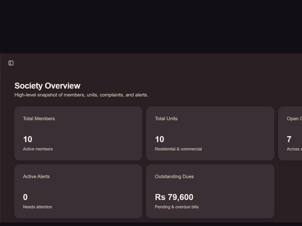Image resolution: width=302 pixels, height=226 pixels.
Task: Click the 'High-level snapshot of members' subtitle
Action: point(81,95)
